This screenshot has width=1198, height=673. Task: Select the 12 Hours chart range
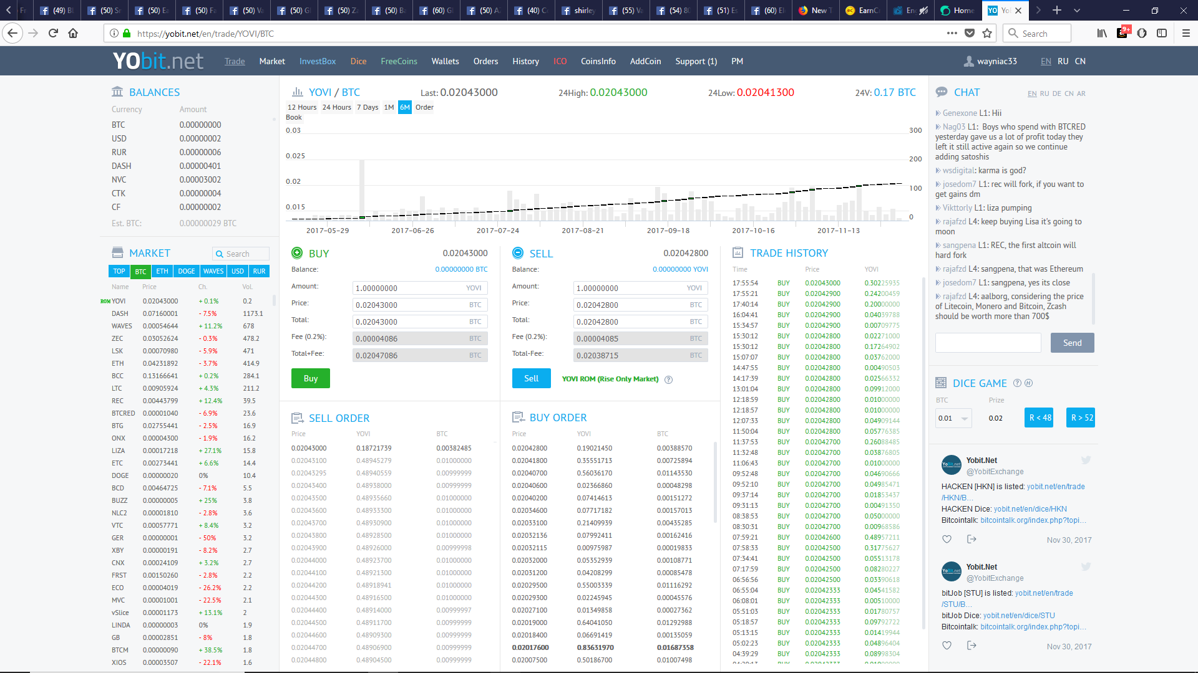coord(302,107)
